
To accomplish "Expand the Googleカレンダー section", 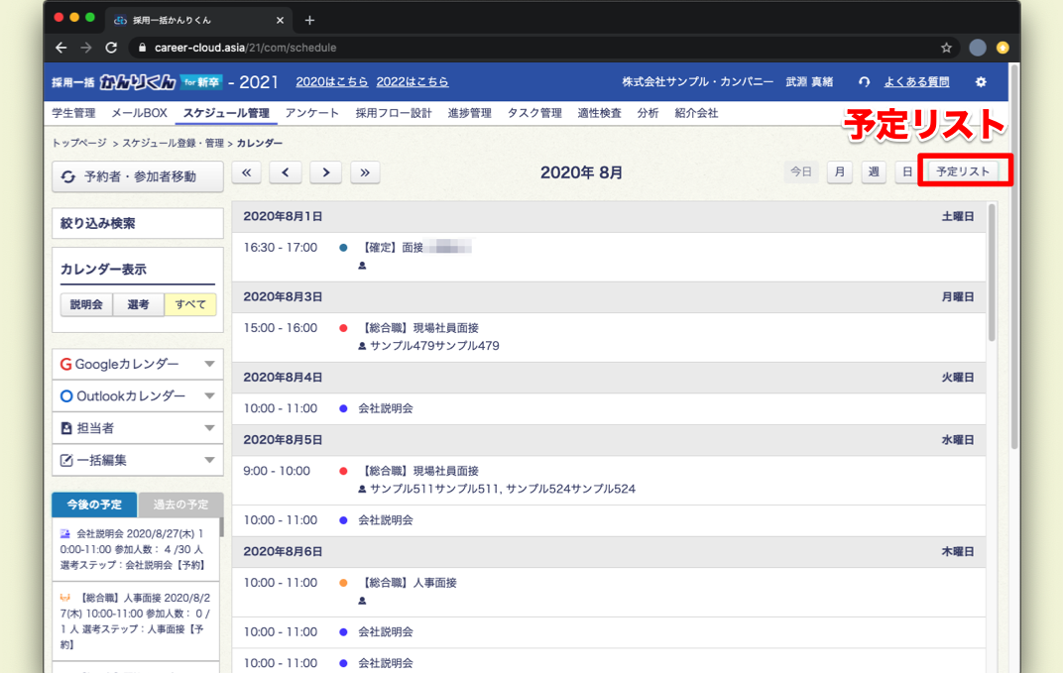I will 137,364.
